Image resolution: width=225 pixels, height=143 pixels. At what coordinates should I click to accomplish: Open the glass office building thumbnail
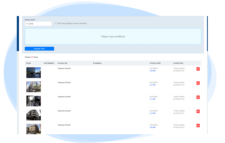34,73
